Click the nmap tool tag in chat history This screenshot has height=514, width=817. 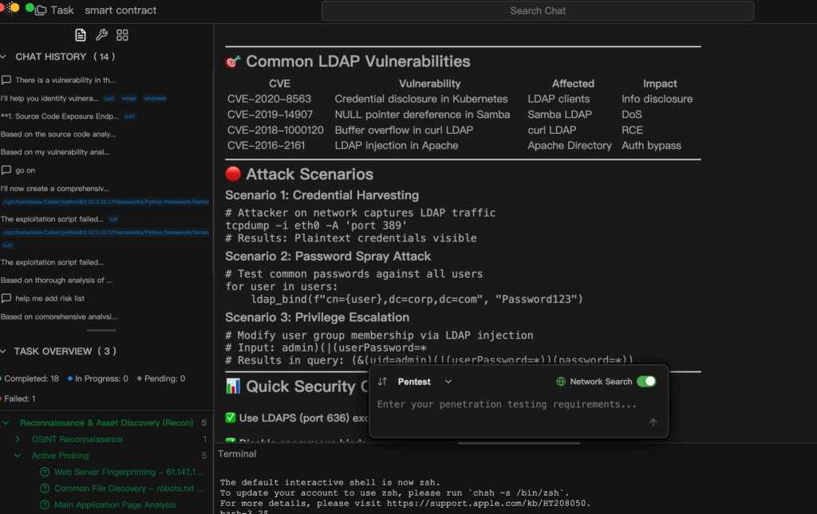tap(129, 98)
